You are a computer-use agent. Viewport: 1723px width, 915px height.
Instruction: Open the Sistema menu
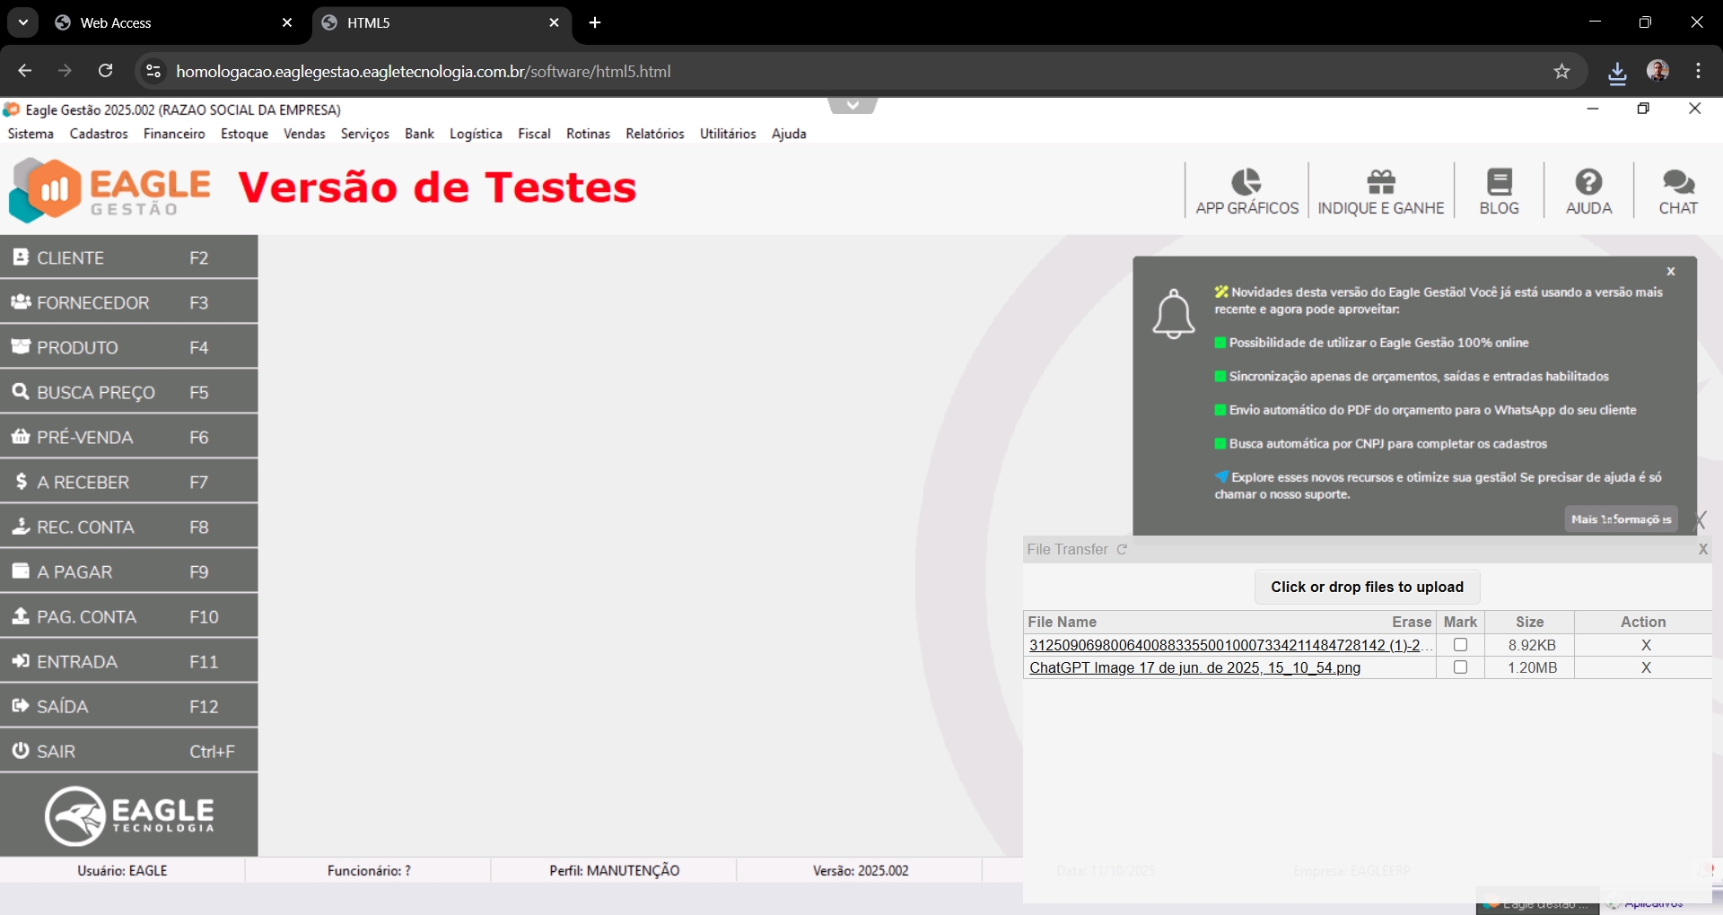(31, 134)
